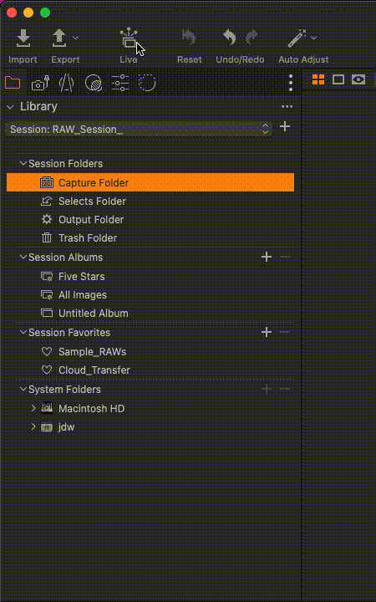Open the Export toolbar icon
The height and width of the screenshot is (602, 376).
pyautogui.click(x=59, y=38)
